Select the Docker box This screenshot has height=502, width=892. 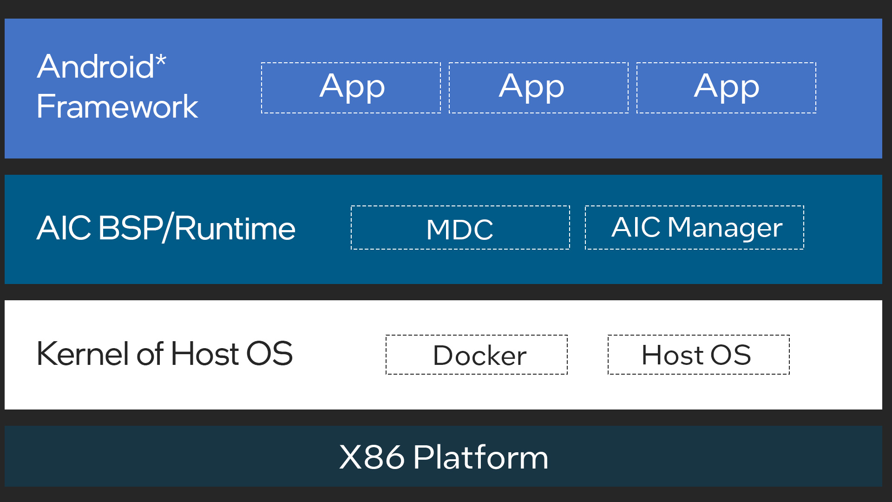[477, 355]
